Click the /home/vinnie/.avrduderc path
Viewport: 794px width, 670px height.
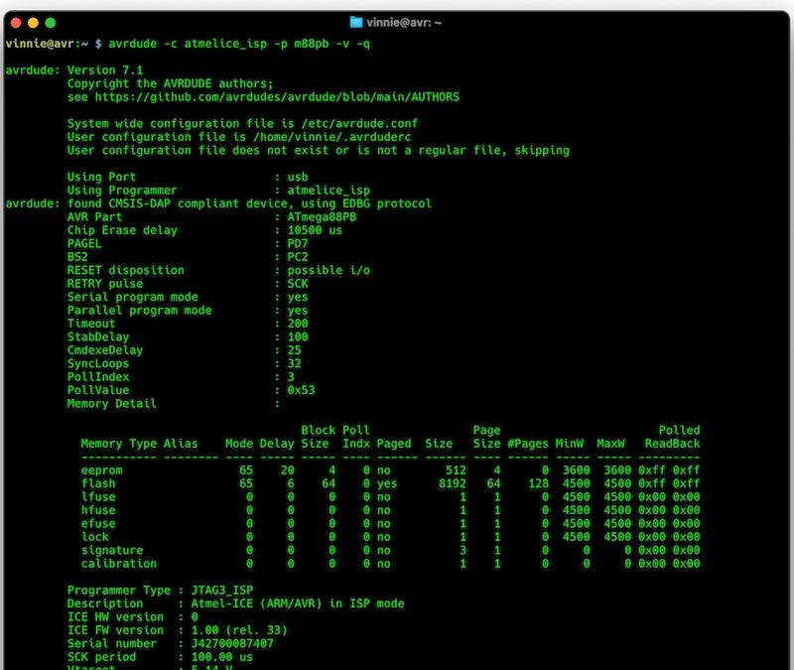pyautogui.click(x=332, y=137)
